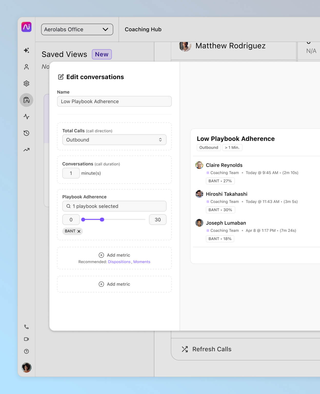Edit the Name field Low Playbook Adherence
Viewport: 320px width, 394px height.
114,101
